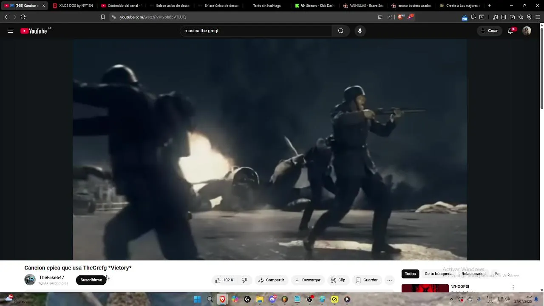Screen dimensions: 544x306
Task: Switch to X LOS DOS by NYTIEN tab
Action: [x=73, y=6]
